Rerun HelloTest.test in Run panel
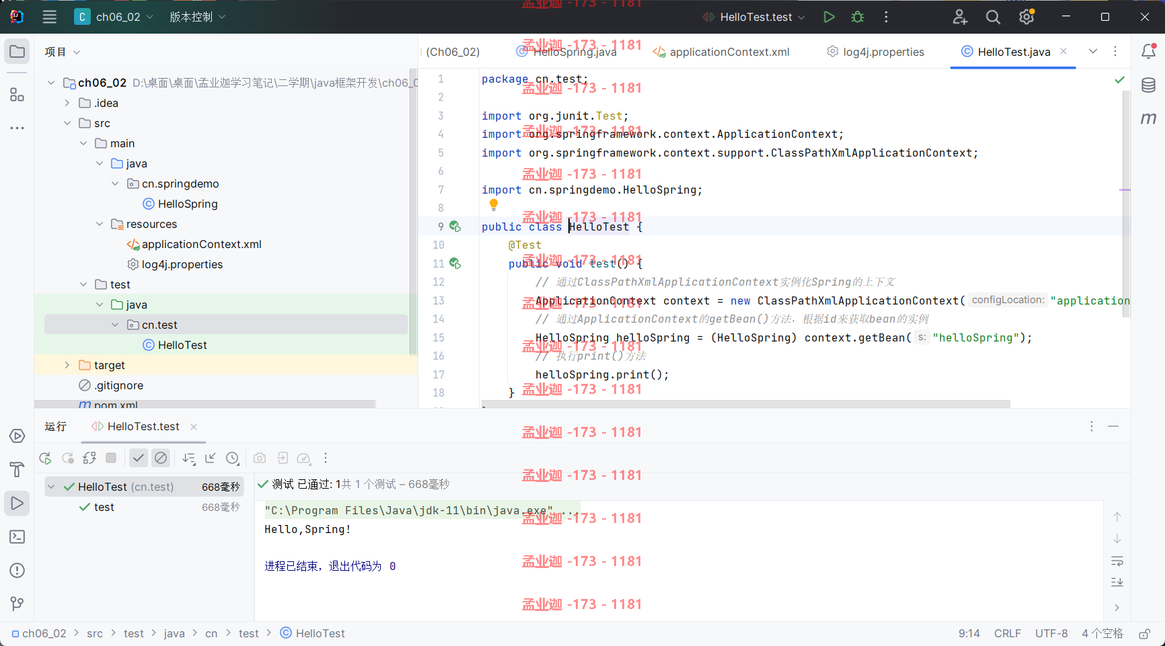 click(45, 458)
